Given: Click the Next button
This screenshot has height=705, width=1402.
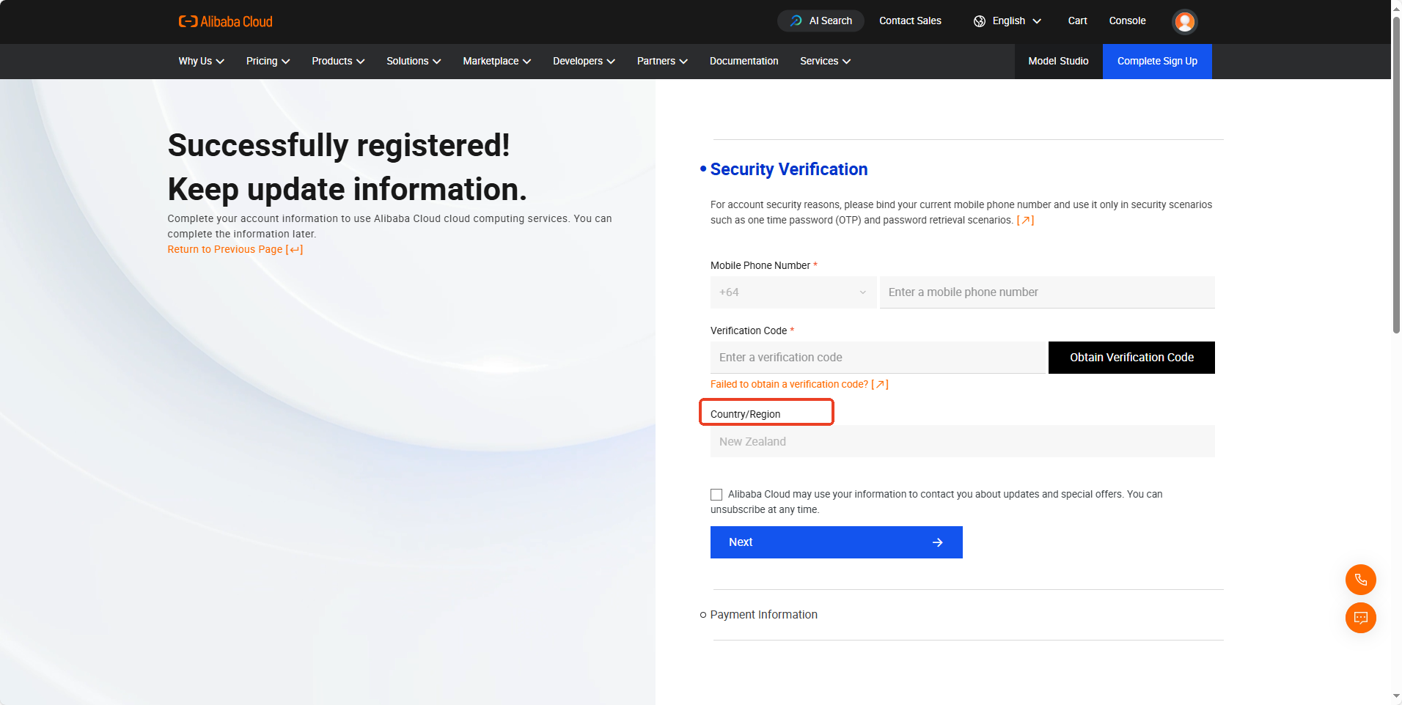Looking at the screenshot, I should (836, 542).
